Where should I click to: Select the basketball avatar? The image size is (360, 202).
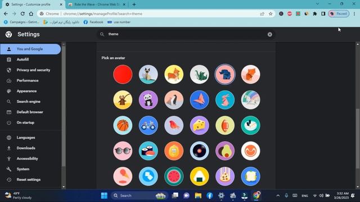point(123,125)
